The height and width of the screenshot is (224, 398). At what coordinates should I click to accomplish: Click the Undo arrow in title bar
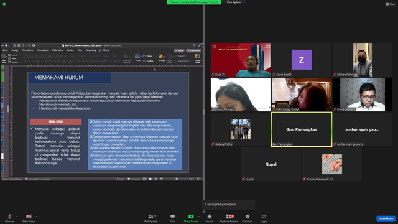click(23, 45)
